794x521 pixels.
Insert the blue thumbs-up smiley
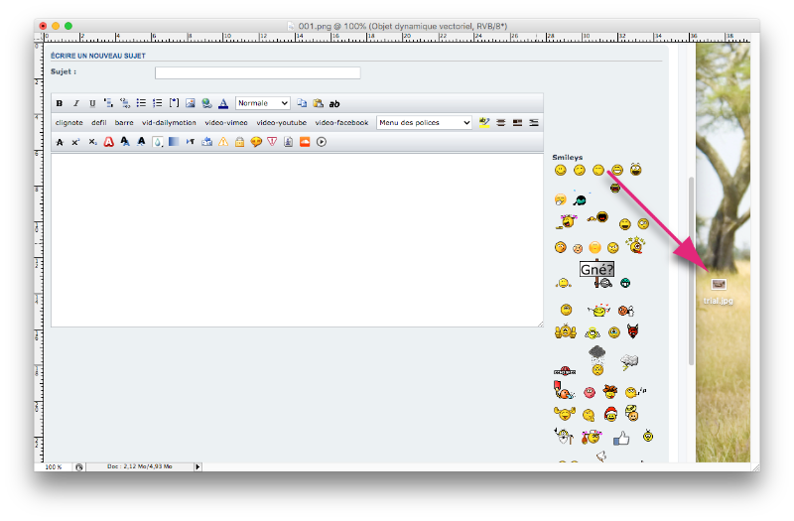click(x=621, y=437)
